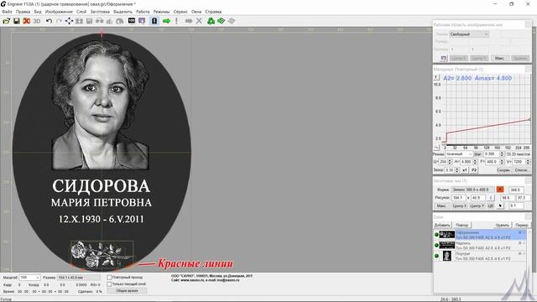Redo the action in toolbar
The height and width of the screenshot is (302, 537).
click(x=59, y=21)
